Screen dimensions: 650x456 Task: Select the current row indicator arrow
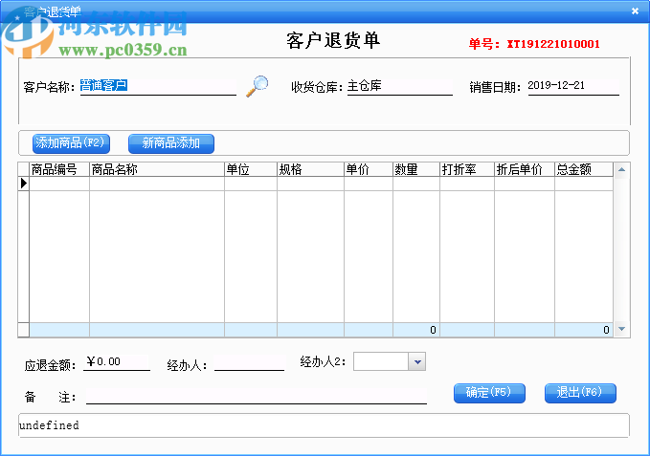[24, 184]
